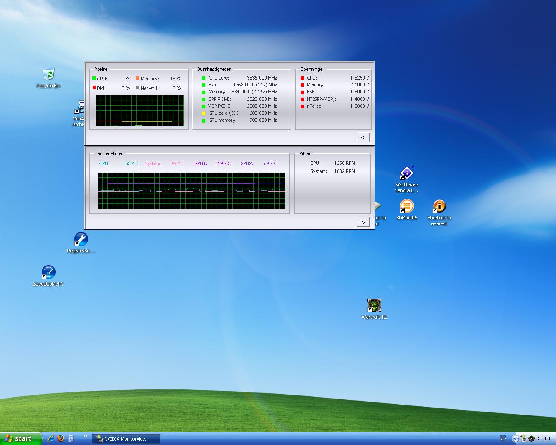Click the HT(SPP-MCP) voltage label
Image resolution: width=556 pixels, height=445 pixels.
[321, 99]
